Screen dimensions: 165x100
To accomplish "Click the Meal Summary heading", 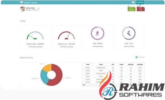I will pyautogui.click(x=26, y=58).
